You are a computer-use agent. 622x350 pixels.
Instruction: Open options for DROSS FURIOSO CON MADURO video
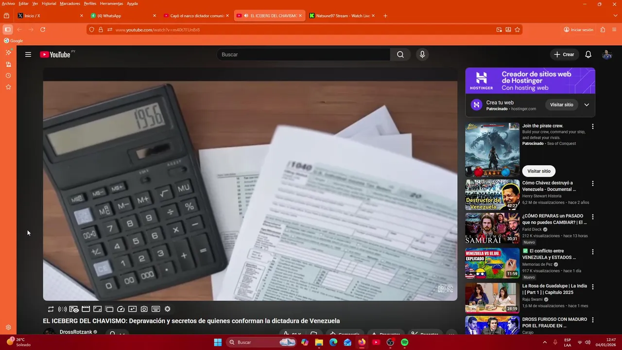click(592, 320)
